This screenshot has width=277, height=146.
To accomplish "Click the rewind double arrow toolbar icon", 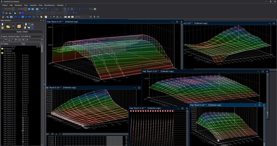I will click(x=16, y=17).
